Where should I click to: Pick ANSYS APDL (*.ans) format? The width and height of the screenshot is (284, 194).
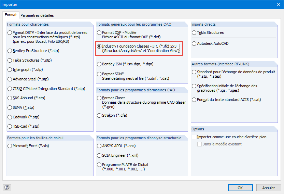pos(99,146)
